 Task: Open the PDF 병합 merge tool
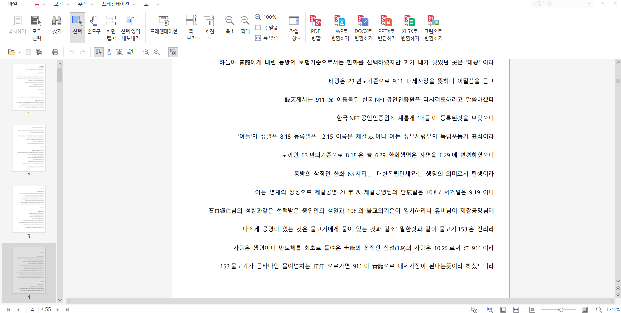point(315,28)
